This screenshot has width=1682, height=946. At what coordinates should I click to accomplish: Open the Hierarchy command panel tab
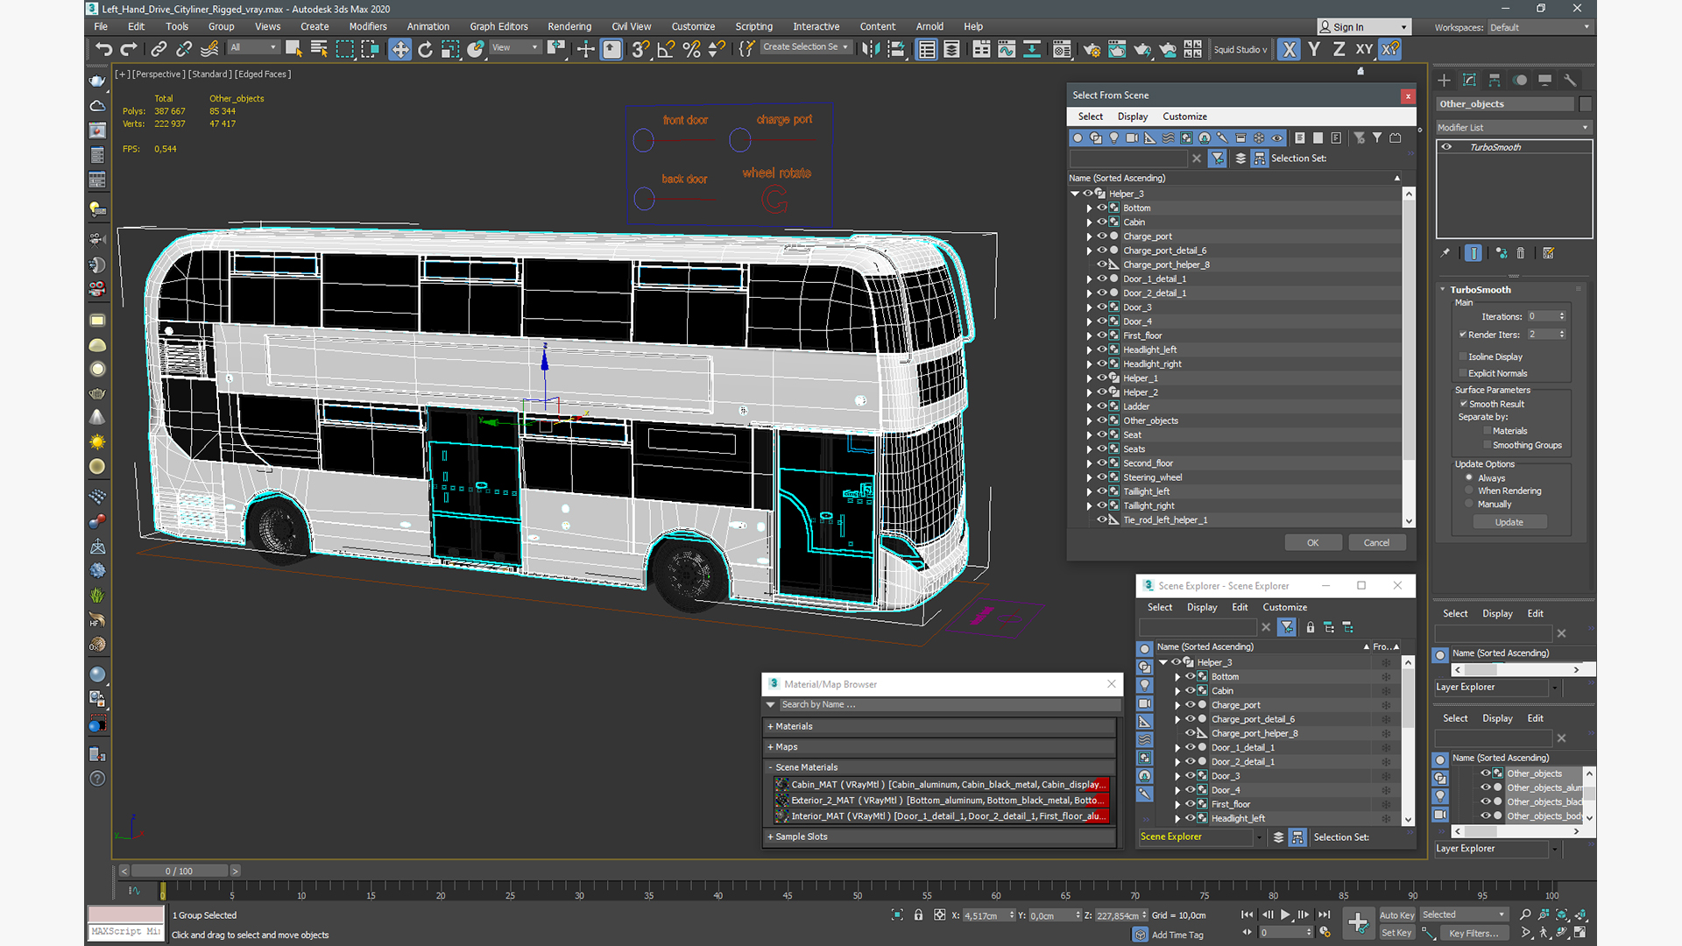[x=1495, y=80]
